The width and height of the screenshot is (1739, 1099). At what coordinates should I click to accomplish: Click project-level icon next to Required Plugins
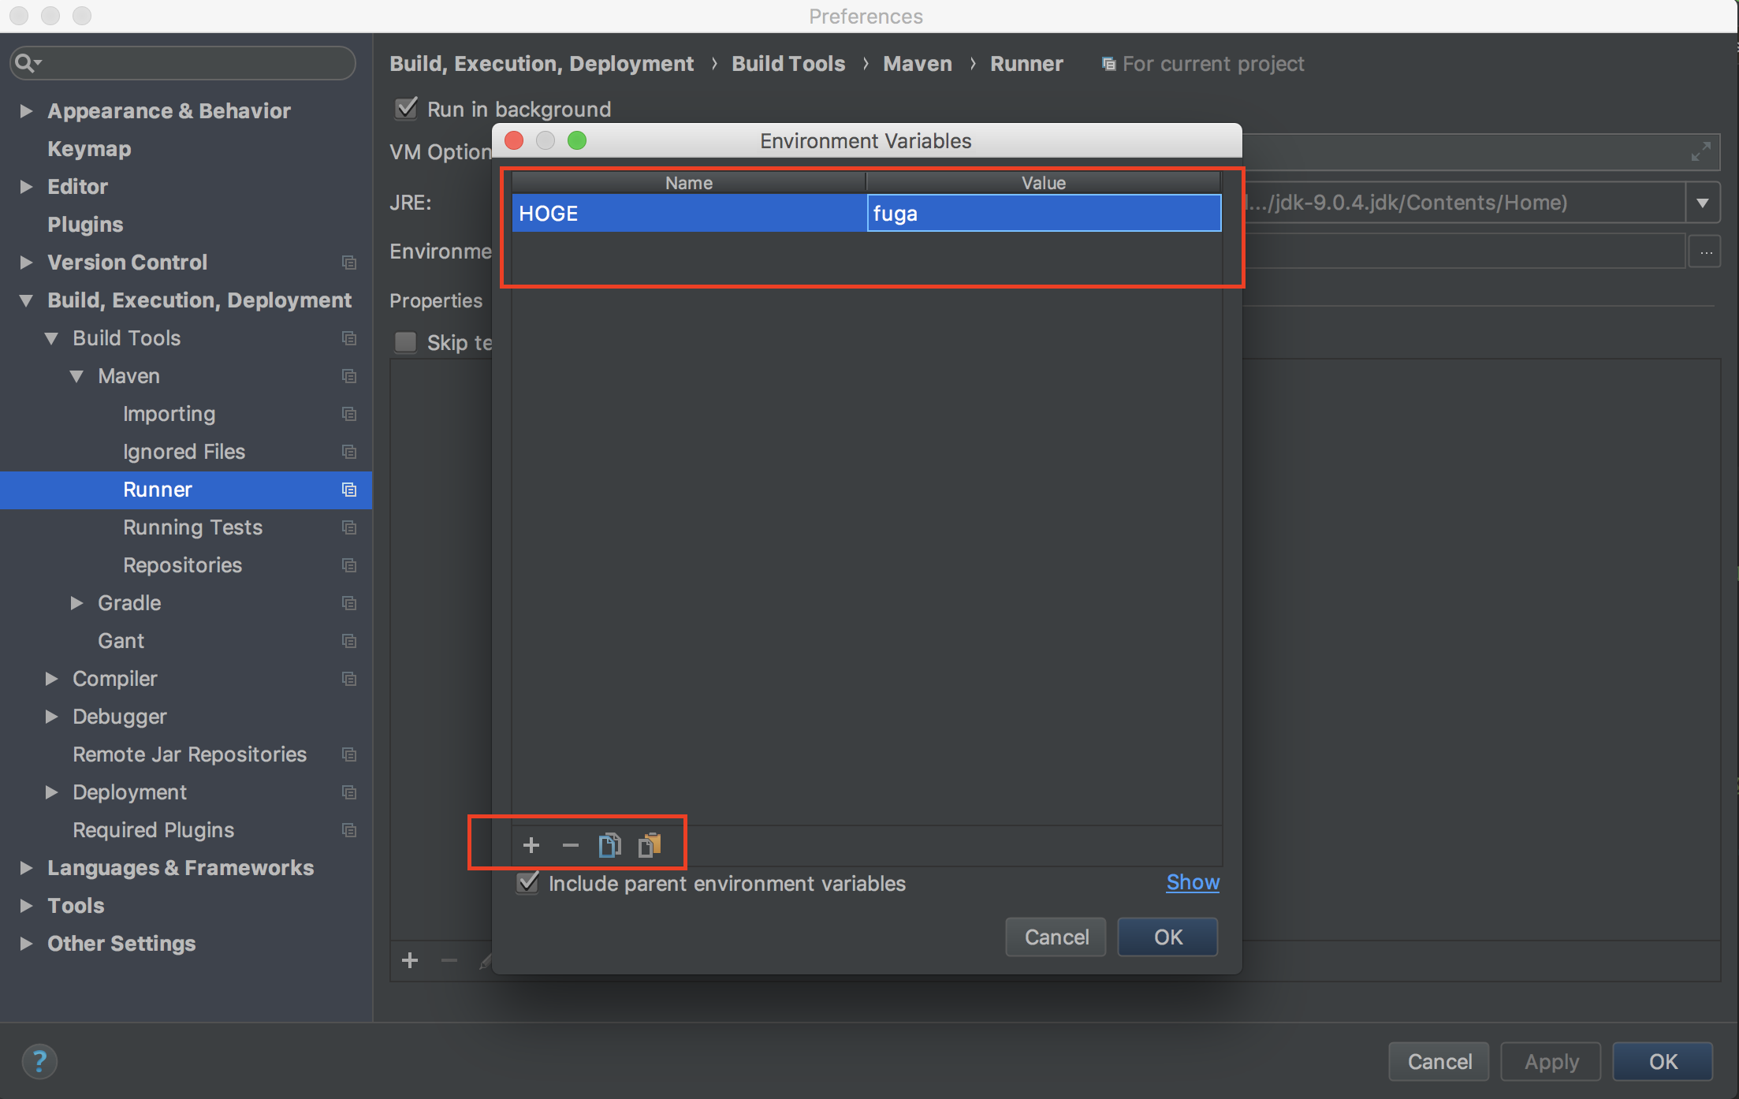pyautogui.click(x=349, y=830)
